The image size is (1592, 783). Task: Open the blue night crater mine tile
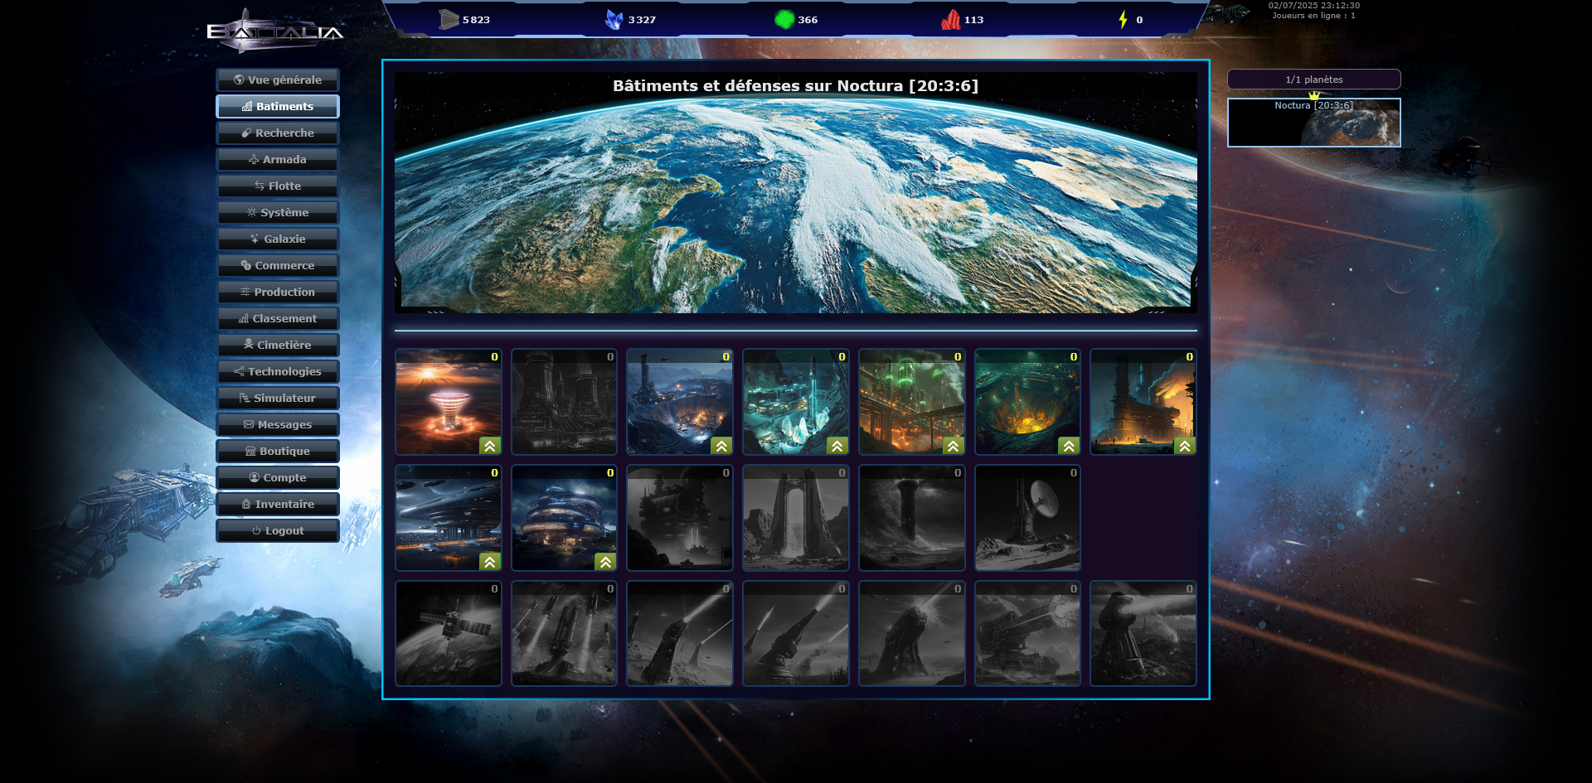click(680, 402)
